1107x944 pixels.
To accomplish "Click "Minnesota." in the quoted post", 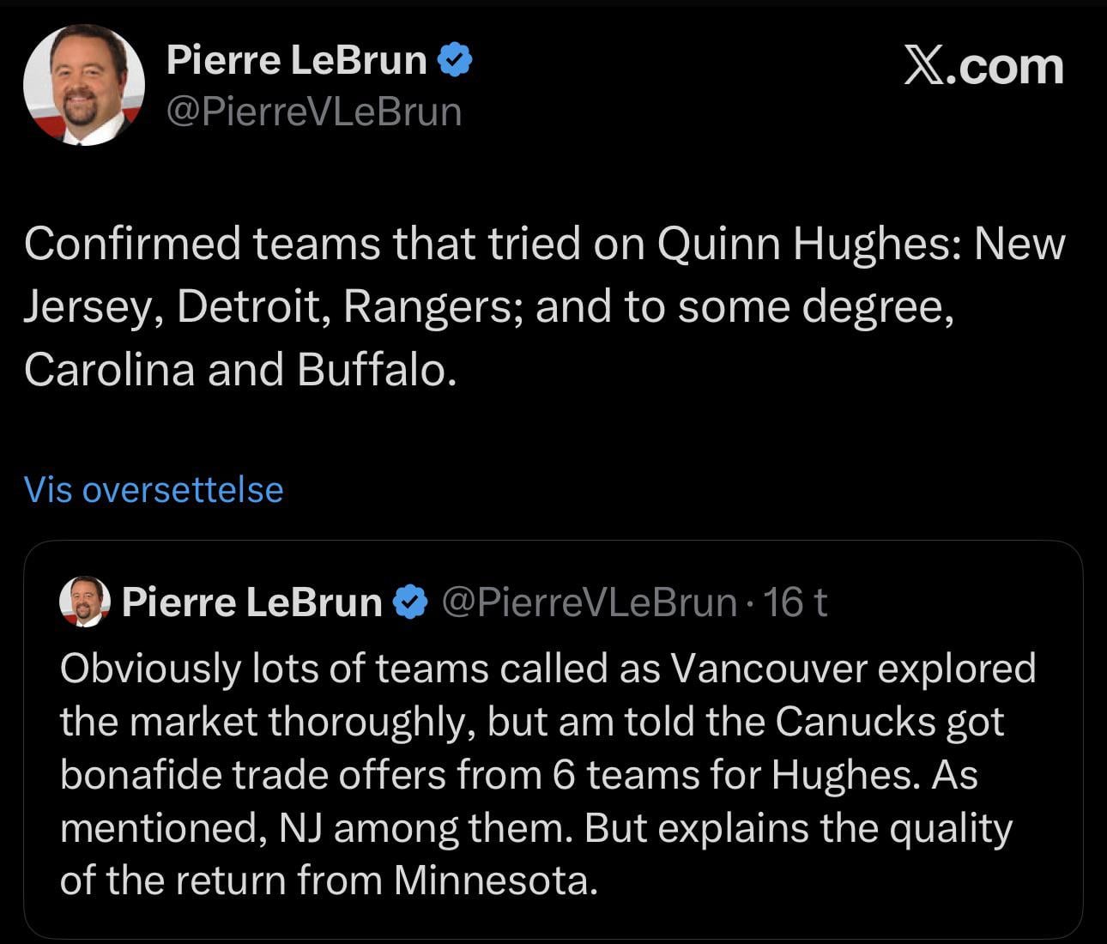I will [495, 880].
